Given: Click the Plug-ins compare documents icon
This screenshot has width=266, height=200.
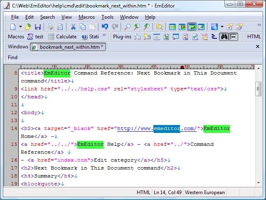Looking at the screenshot, I should 185,37.
